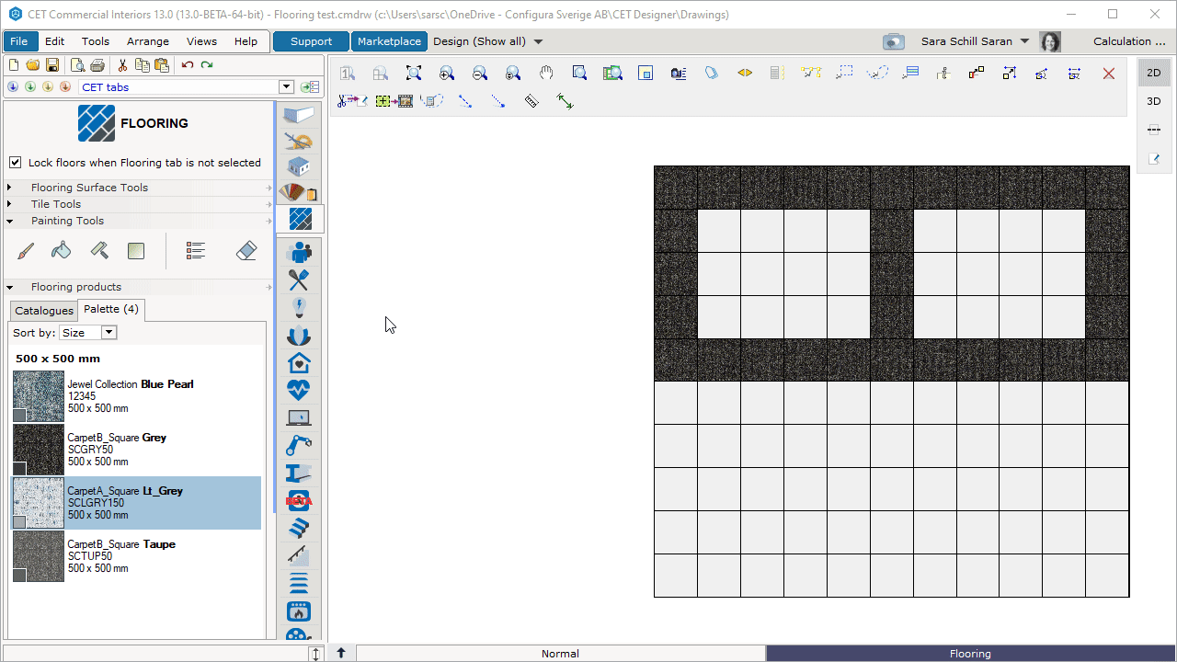This screenshot has height=662, width=1177.
Task: Switch to the Palette (4) tab
Action: pos(111,309)
